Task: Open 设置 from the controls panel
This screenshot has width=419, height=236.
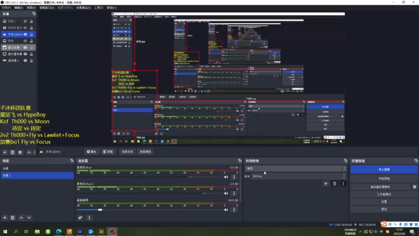Action: 384,202
